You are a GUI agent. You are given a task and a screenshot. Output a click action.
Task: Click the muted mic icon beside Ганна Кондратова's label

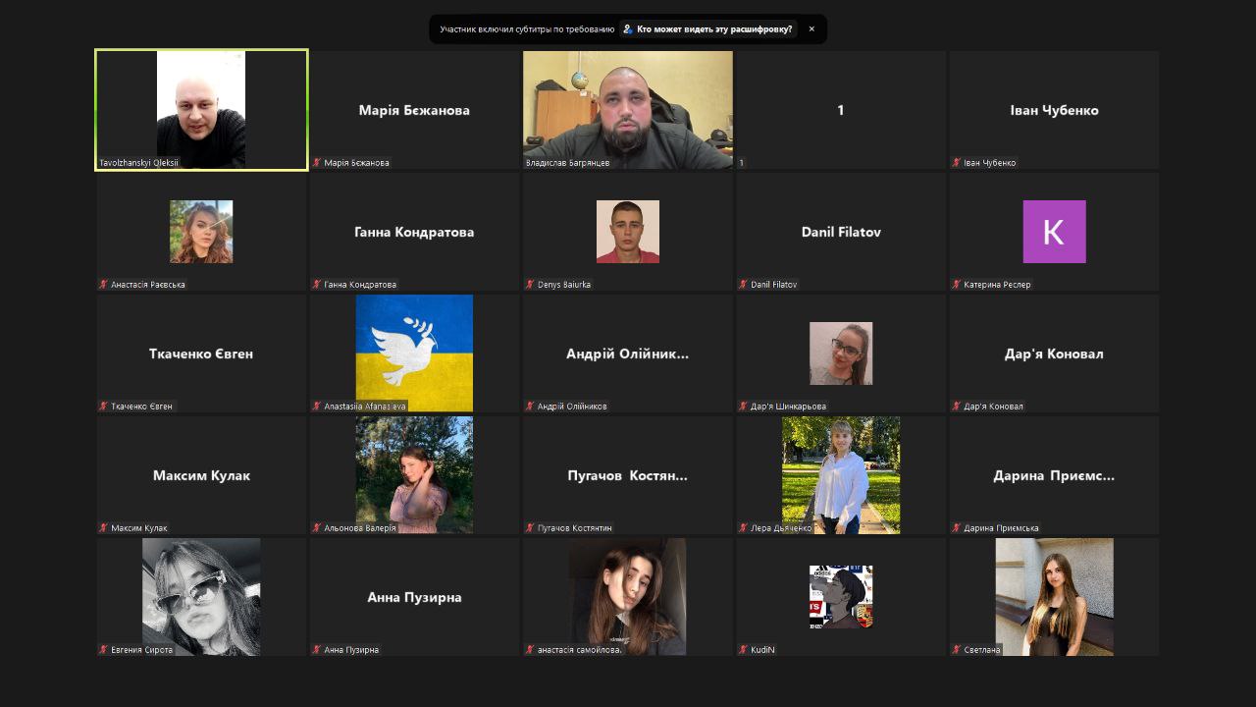coord(317,285)
